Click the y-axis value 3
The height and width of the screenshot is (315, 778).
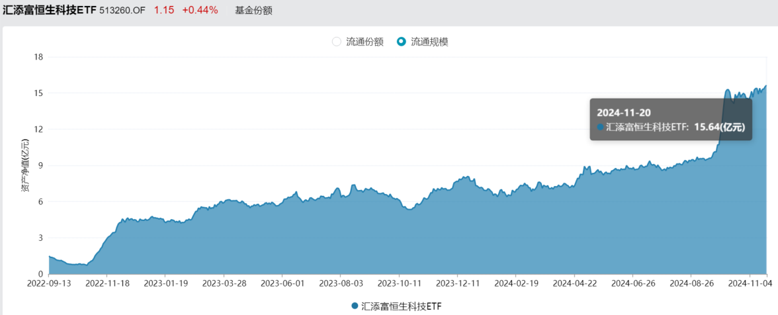(41, 238)
